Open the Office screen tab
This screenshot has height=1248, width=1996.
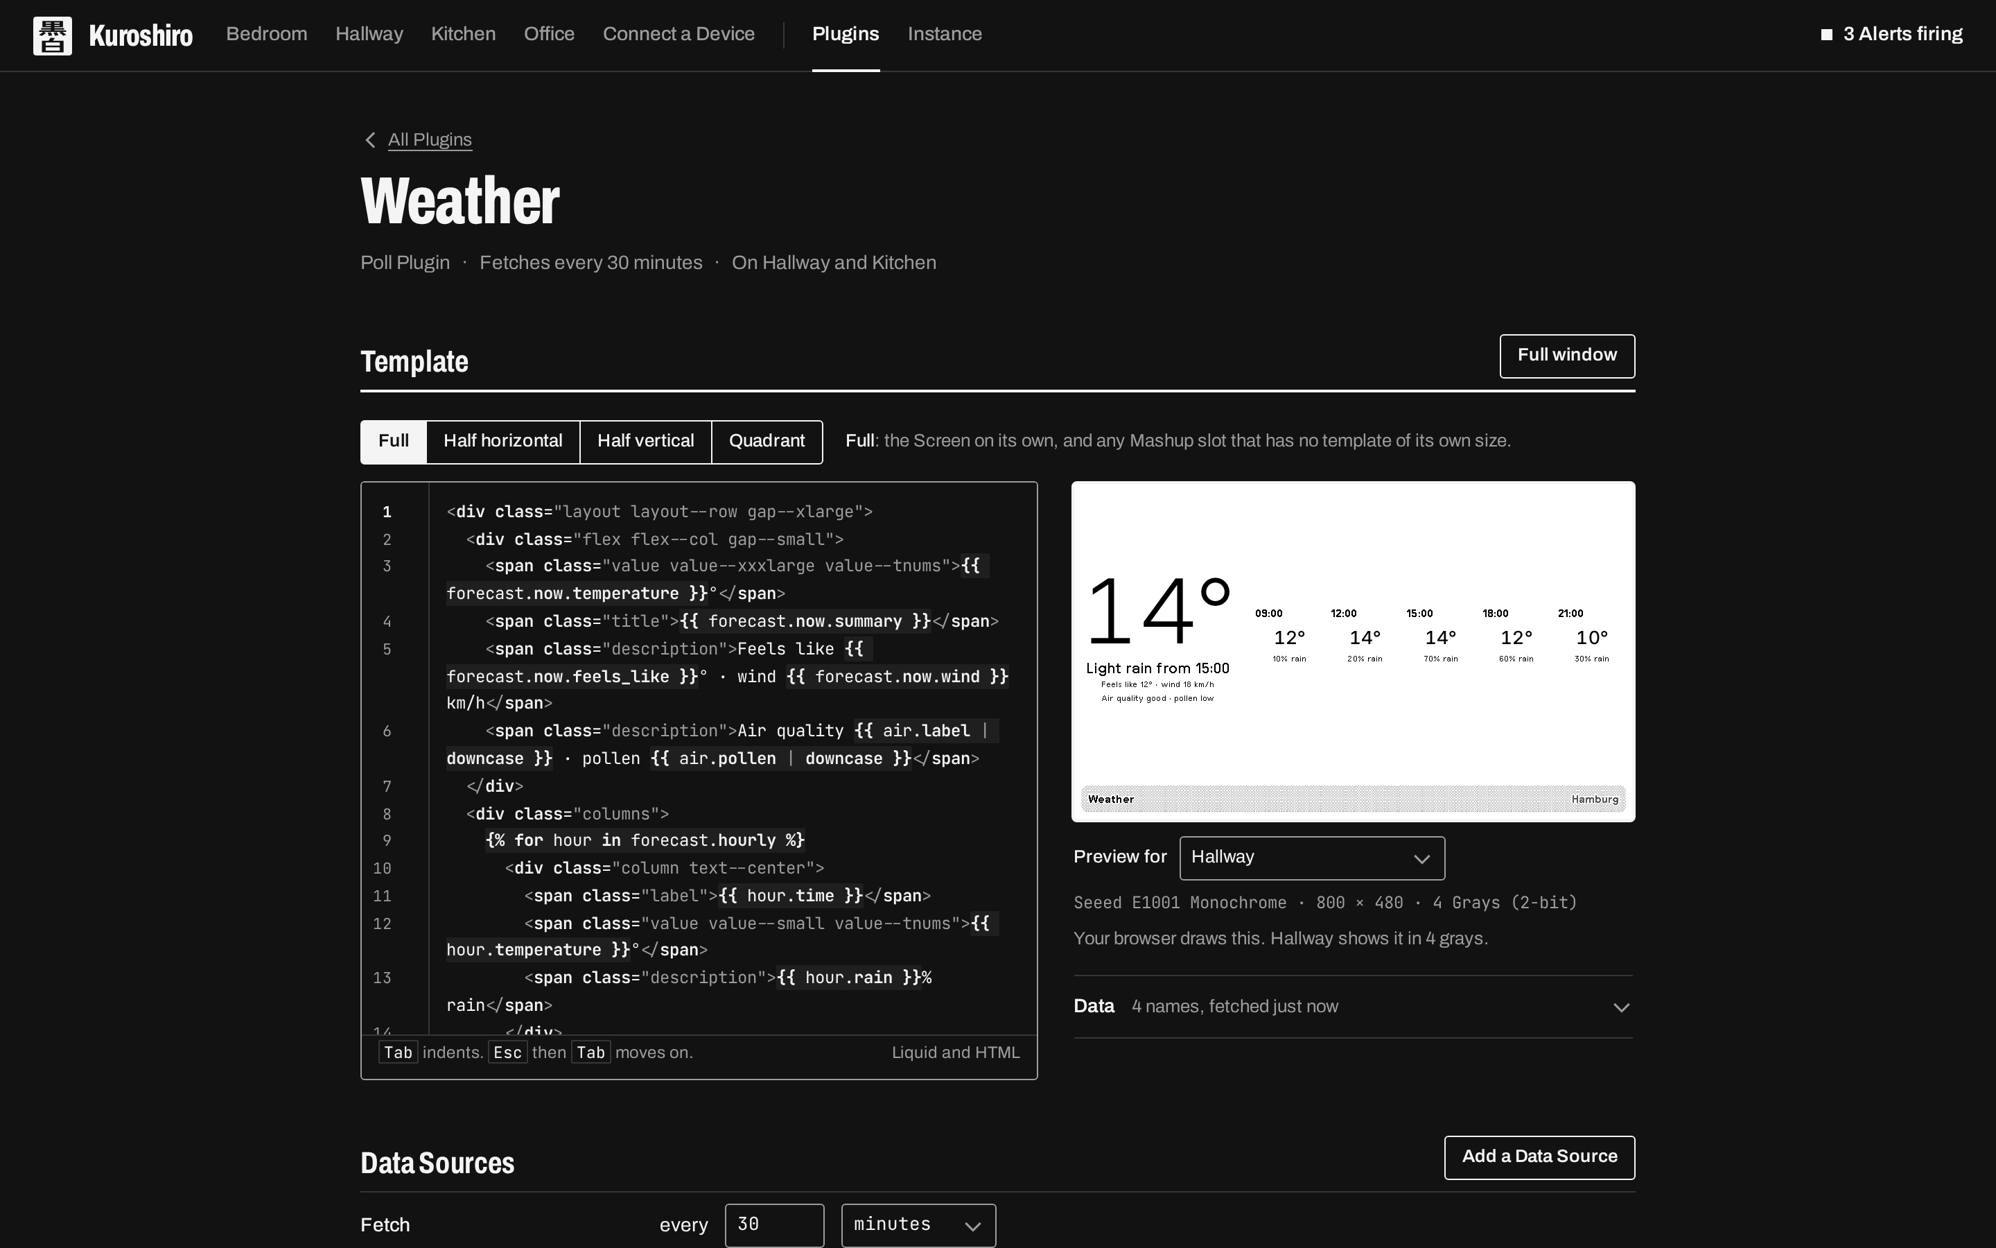tap(548, 34)
